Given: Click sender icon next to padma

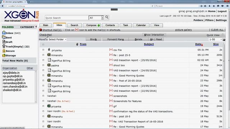Looking at the screenshot, I should point(49,65).
